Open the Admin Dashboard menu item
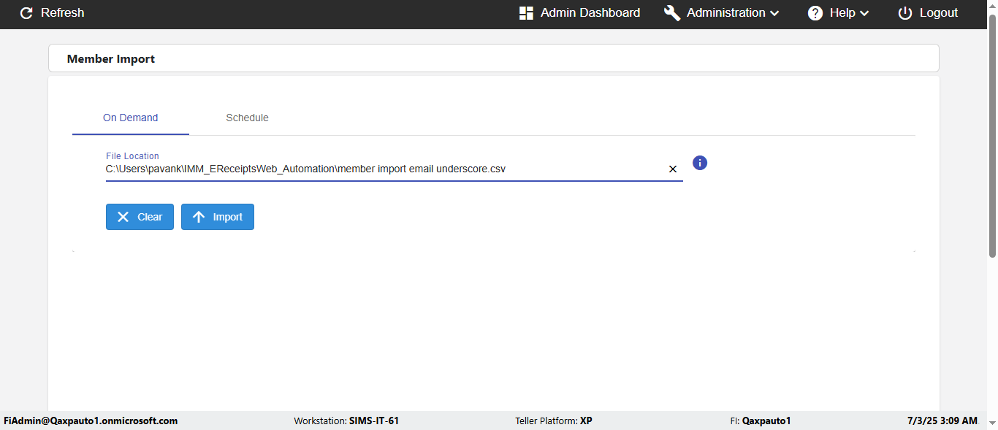998x430 pixels. [579, 13]
